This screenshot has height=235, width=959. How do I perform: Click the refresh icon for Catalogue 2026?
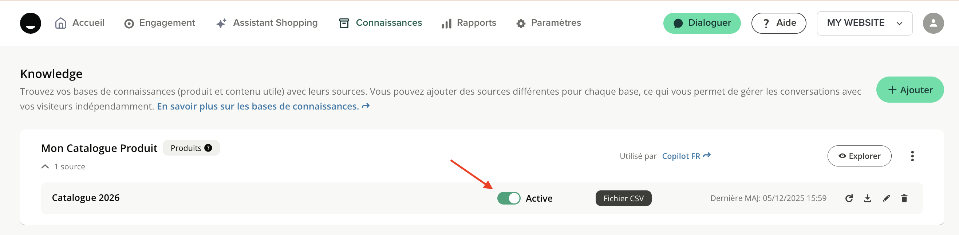click(849, 198)
